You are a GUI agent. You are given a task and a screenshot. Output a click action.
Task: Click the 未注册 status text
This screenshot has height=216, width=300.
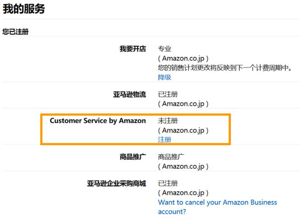pyautogui.click(x=168, y=121)
